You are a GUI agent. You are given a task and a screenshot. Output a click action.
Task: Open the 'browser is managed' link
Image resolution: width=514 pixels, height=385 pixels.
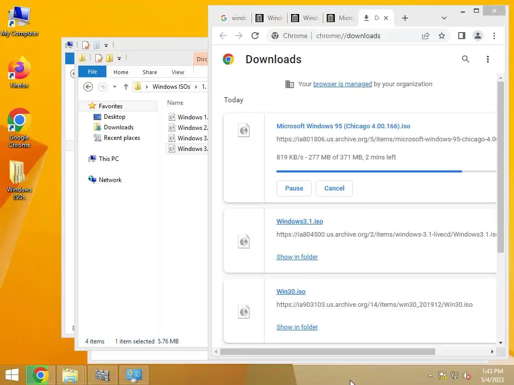coord(342,84)
